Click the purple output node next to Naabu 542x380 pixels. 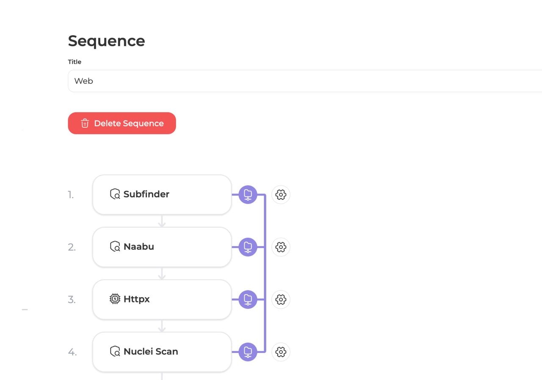(x=248, y=247)
